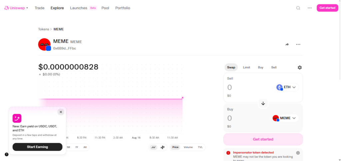Click the Impersonator token detected text
The height and width of the screenshot is (161, 341).
click(x=253, y=153)
